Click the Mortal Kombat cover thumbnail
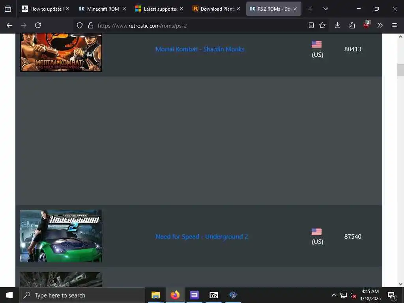Viewport: 404px width, 303px height. tap(61, 52)
